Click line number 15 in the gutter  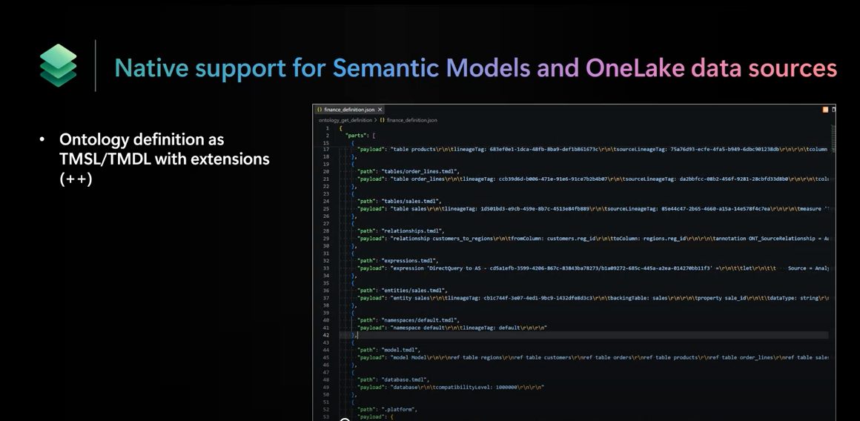[x=326, y=142]
